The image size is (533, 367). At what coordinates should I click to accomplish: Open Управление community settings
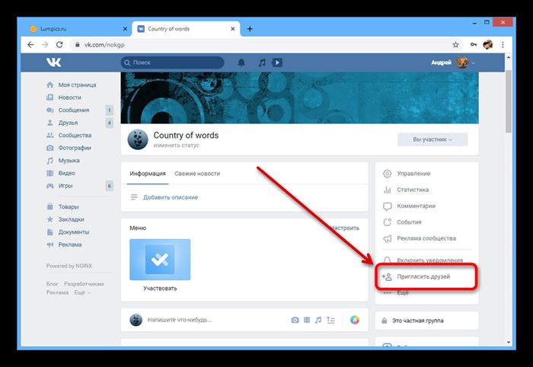tap(413, 174)
